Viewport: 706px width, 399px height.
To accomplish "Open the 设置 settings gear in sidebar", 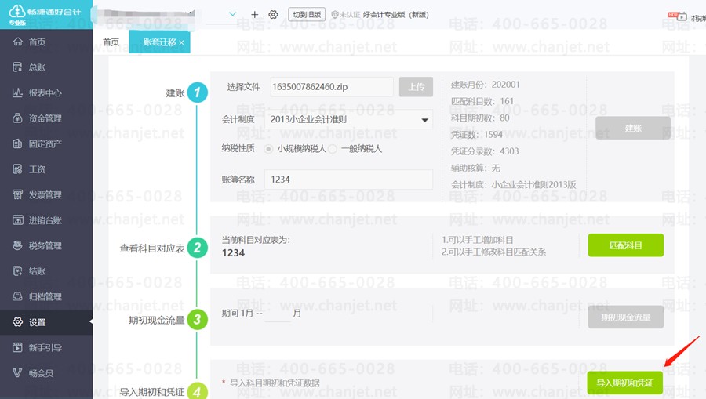I will pyautogui.click(x=17, y=322).
